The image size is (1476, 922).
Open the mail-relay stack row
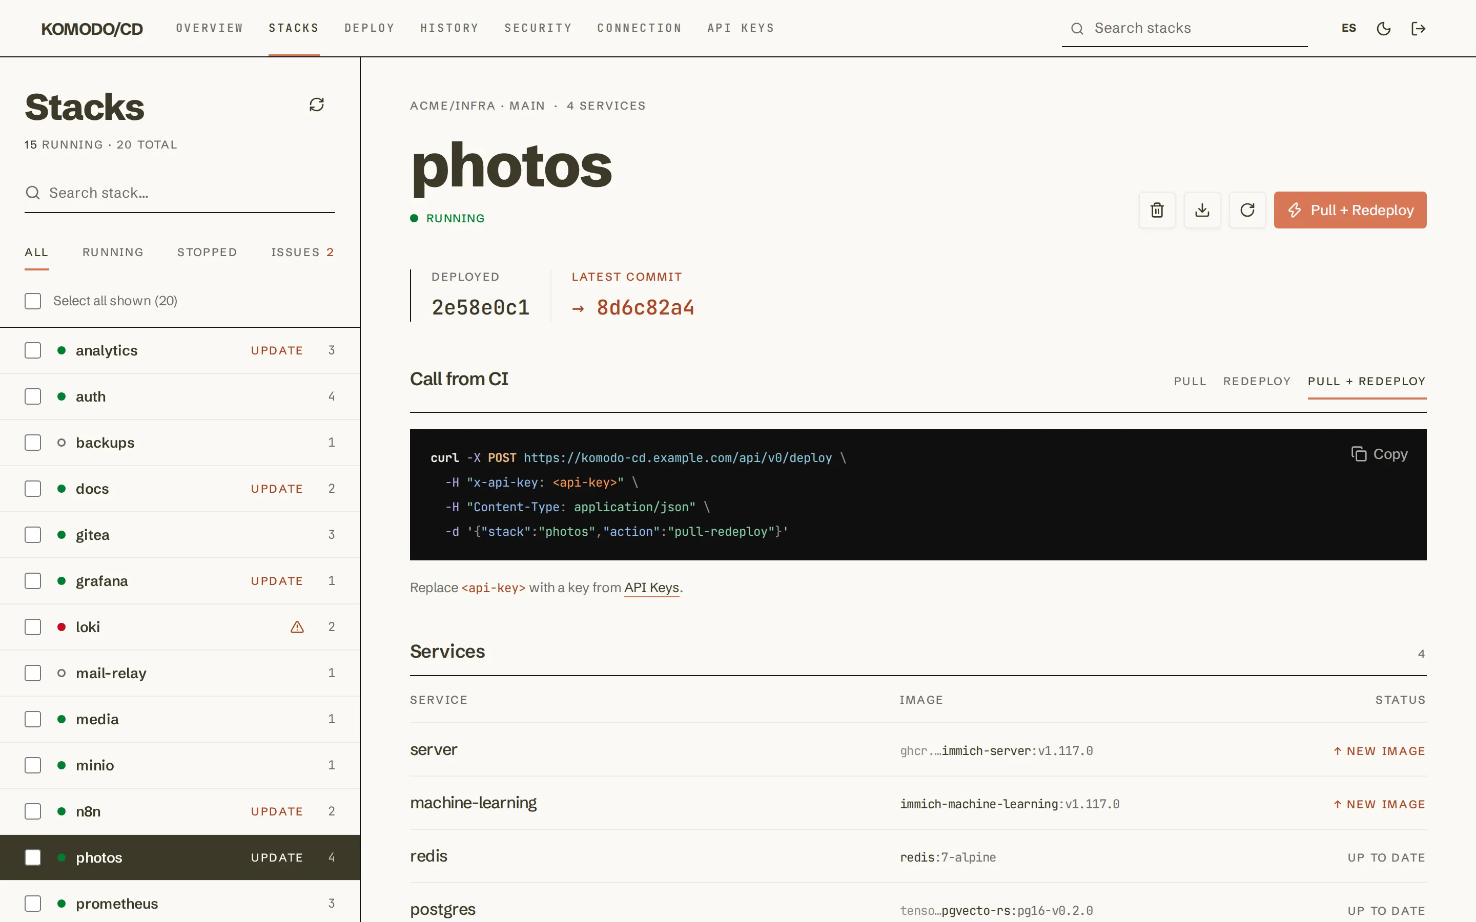click(x=180, y=673)
